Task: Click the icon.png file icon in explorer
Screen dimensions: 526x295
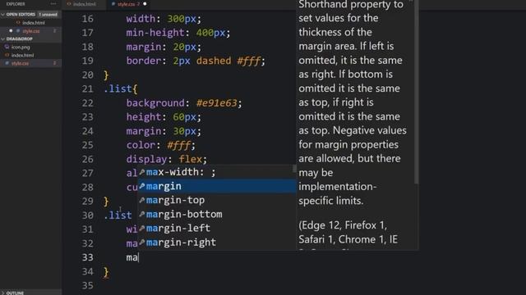Action: click(x=7, y=48)
